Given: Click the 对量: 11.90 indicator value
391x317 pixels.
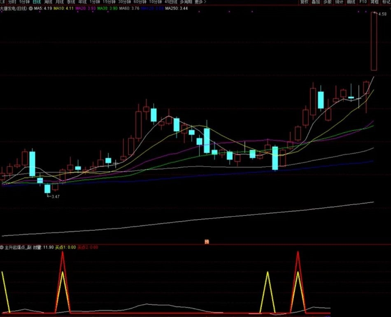Looking at the screenshot, I should pyautogui.click(x=43, y=247).
